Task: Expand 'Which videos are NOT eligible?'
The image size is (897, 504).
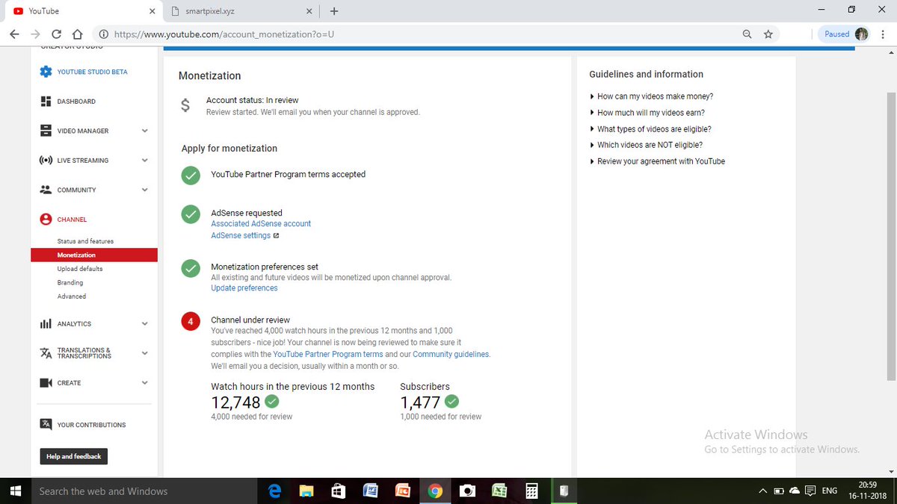Action: point(647,145)
